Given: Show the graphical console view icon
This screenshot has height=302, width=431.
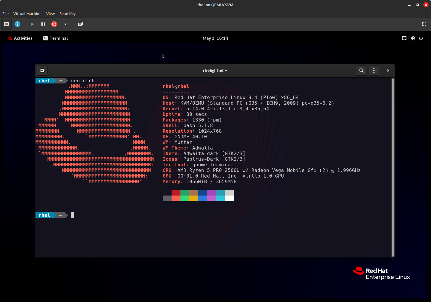Looking at the screenshot, I should pyautogui.click(x=7, y=24).
